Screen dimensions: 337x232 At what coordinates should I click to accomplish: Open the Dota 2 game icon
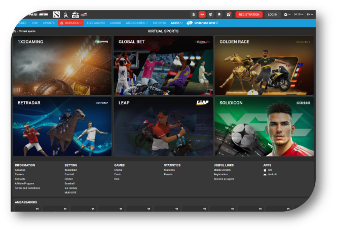click(x=56, y=14)
